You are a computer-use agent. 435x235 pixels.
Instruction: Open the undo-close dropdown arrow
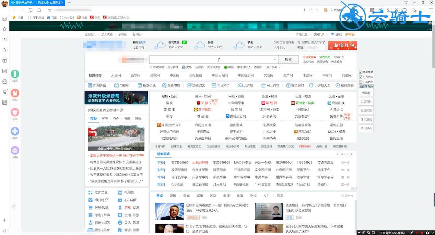click(x=409, y=10)
